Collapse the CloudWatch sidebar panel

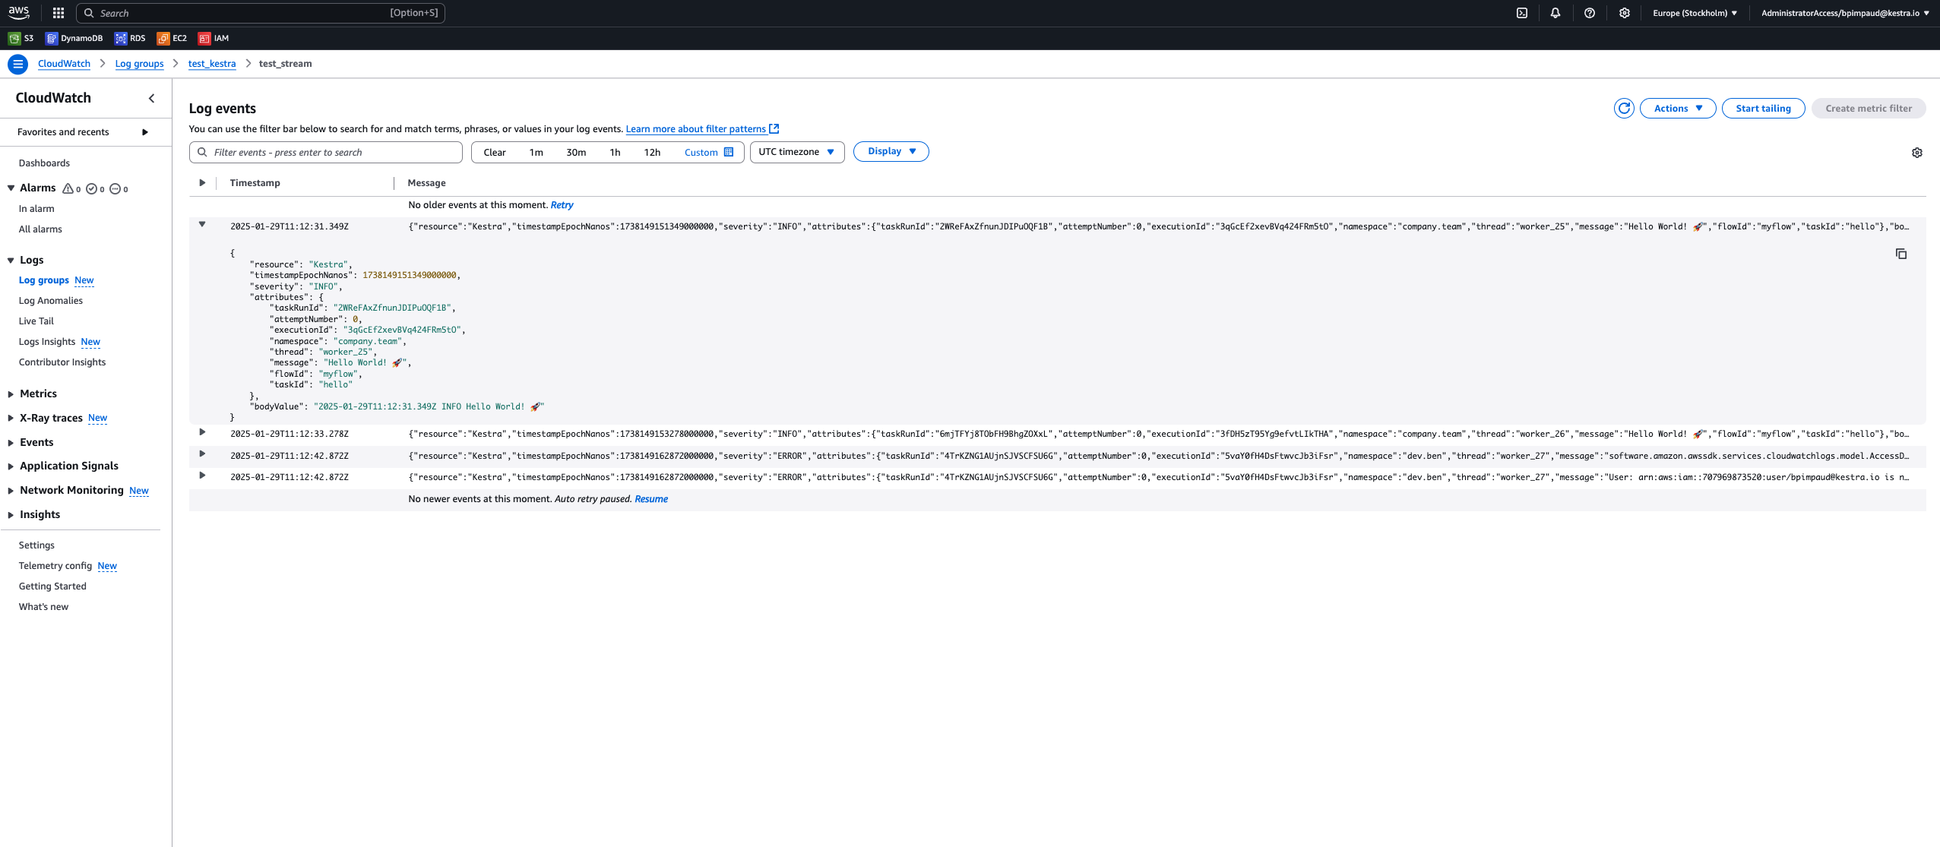(x=151, y=98)
